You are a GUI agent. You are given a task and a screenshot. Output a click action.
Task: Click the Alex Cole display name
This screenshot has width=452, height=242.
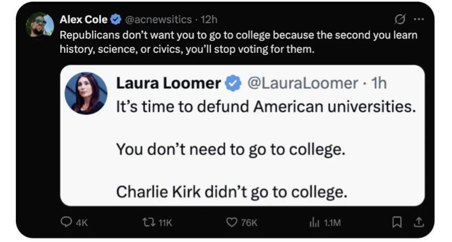click(83, 20)
